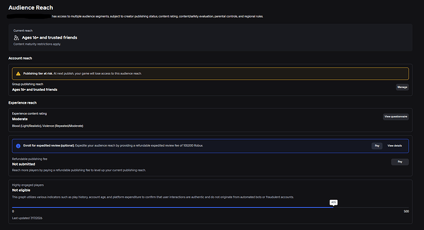
Task: Click the yellow warning triangle icon
Action: pyautogui.click(x=18, y=74)
